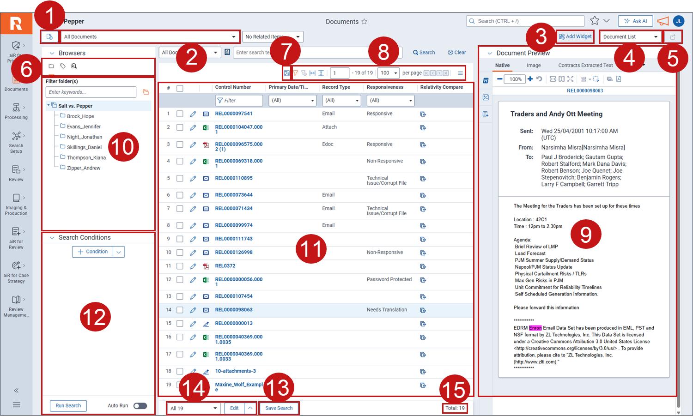The width and height of the screenshot is (693, 416).
Task: Tick checkbox for row REL0000073644
Action: pos(180,195)
